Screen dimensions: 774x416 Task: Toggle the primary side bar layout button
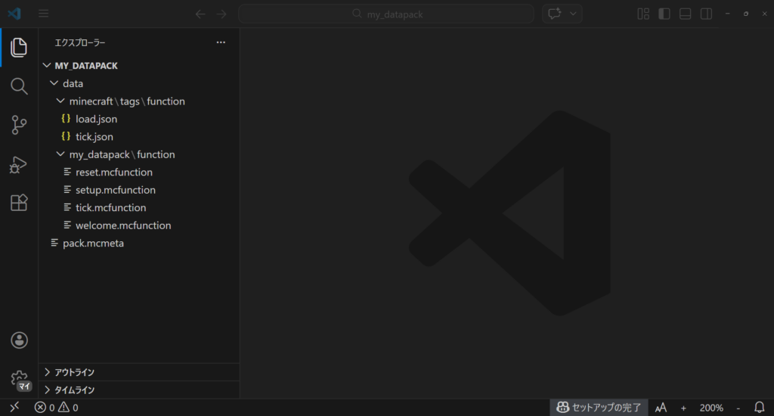664,14
